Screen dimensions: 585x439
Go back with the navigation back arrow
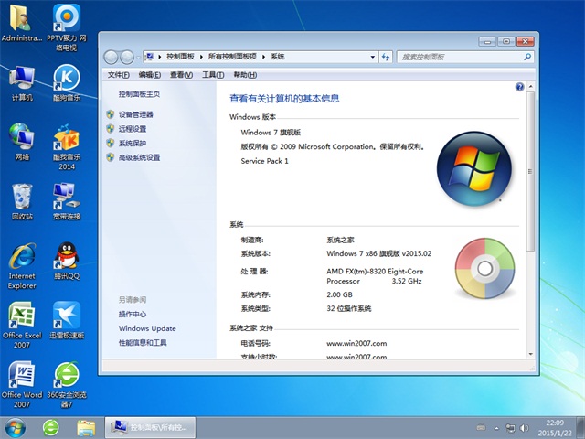click(x=112, y=57)
